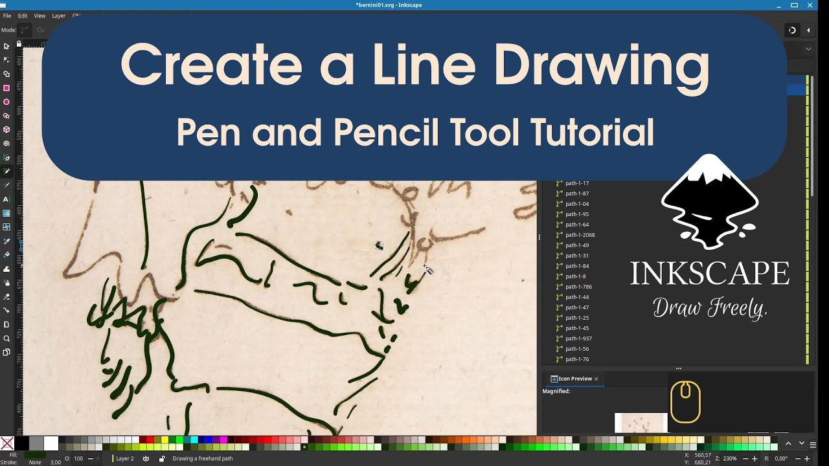Select the Tweak tool

pos(6,269)
